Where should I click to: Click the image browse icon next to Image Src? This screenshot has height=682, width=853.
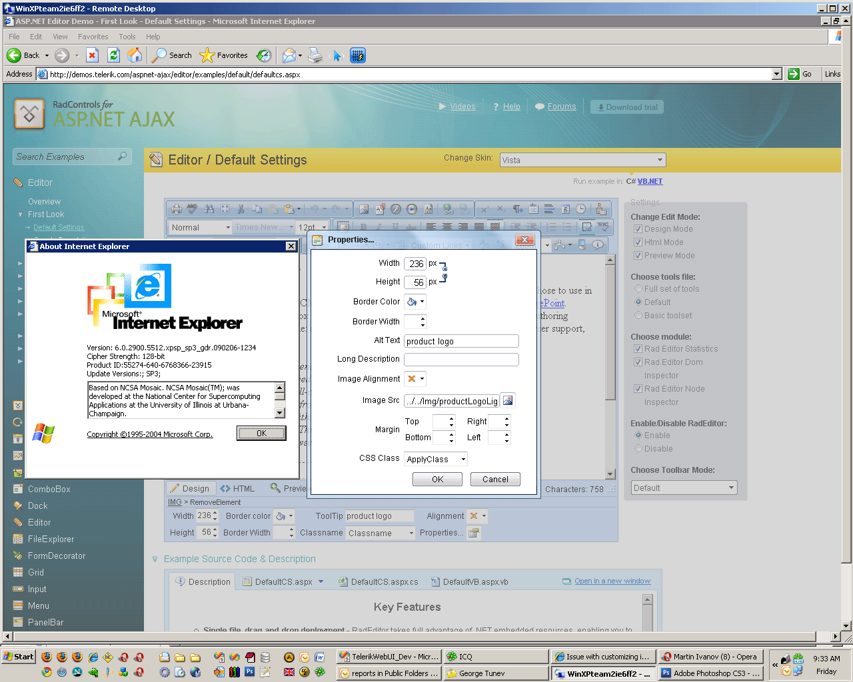(508, 400)
